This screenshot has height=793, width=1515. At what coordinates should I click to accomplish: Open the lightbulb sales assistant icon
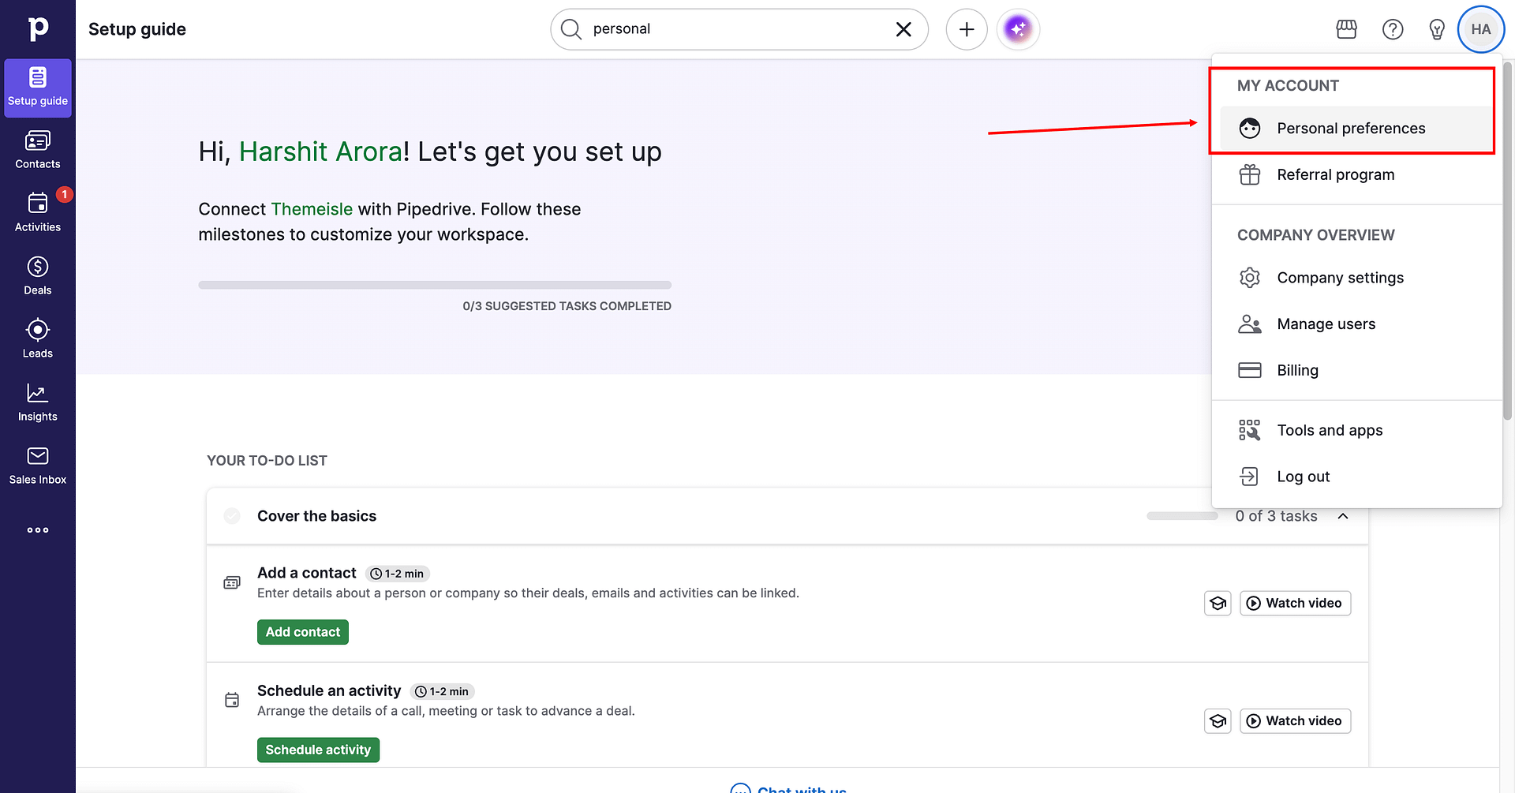pos(1437,29)
